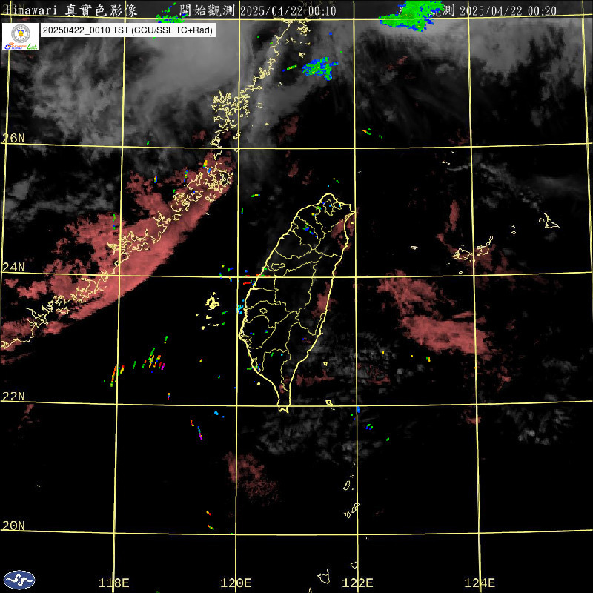593x593 pixels.
Task: Click the 124E longitude label
Action: [480, 583]
